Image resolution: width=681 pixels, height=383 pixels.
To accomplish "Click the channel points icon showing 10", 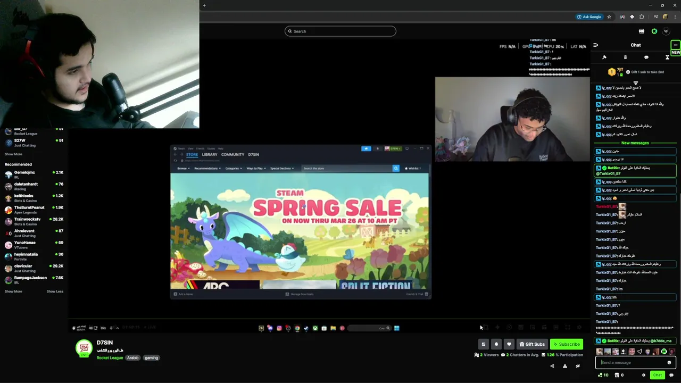I will (x=603, y=375).
